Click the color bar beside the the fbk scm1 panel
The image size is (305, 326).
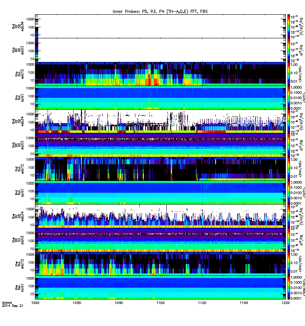[x=288, y=288]
